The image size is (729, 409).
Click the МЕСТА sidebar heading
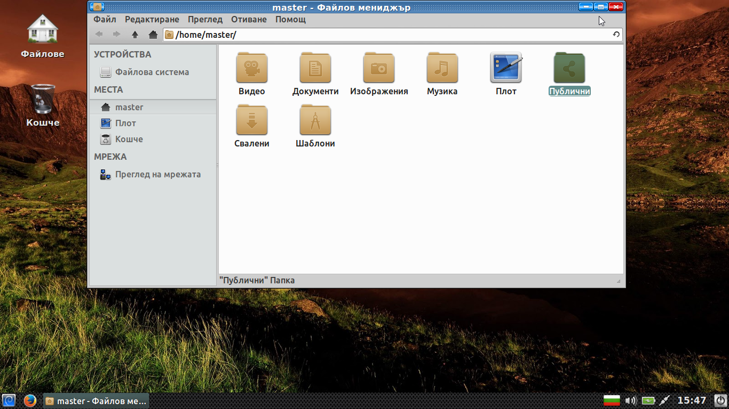tap(108, 89)
